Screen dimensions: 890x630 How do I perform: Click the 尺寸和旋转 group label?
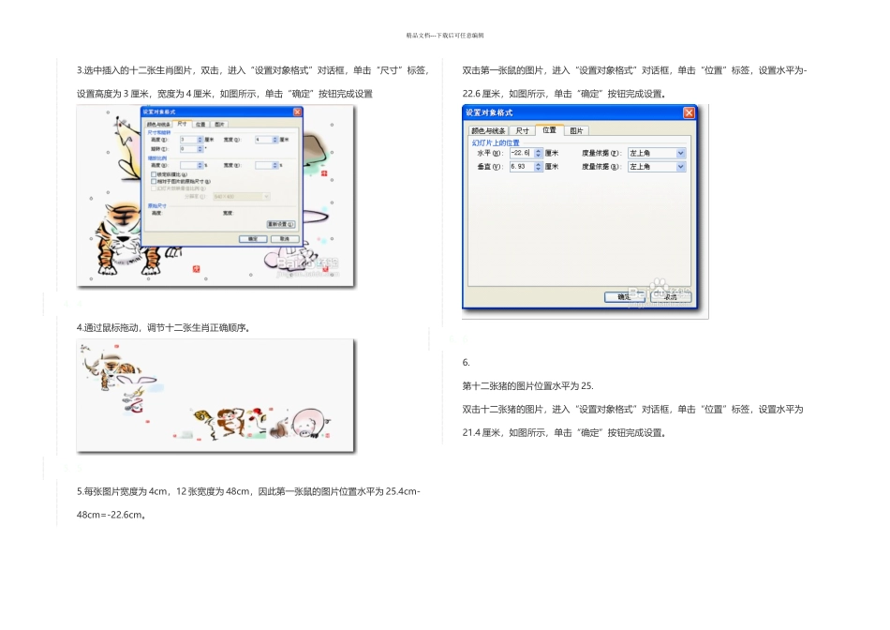tap(159, 132)
